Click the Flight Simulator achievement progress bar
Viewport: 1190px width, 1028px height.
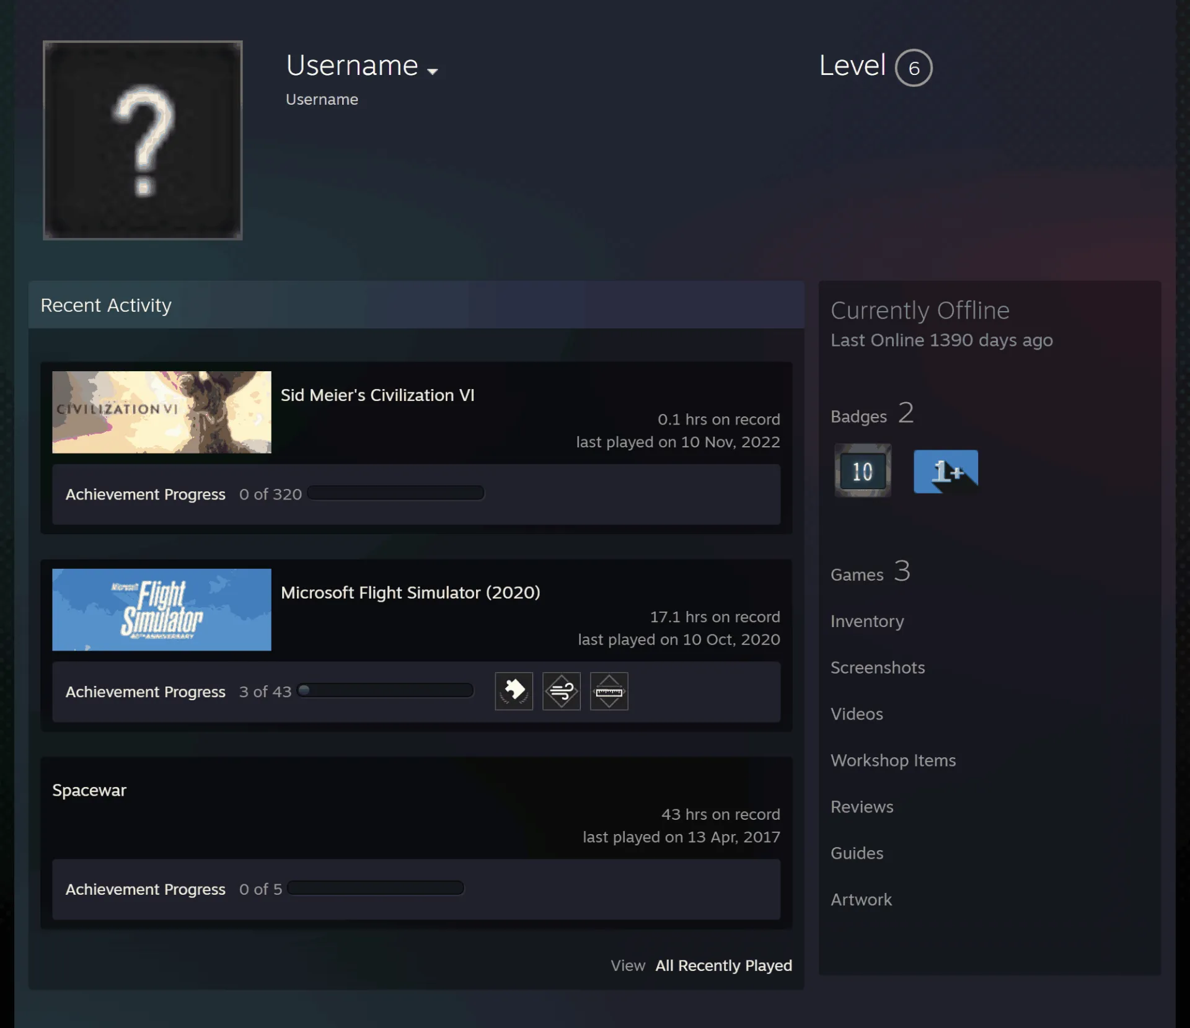point(386,690)
